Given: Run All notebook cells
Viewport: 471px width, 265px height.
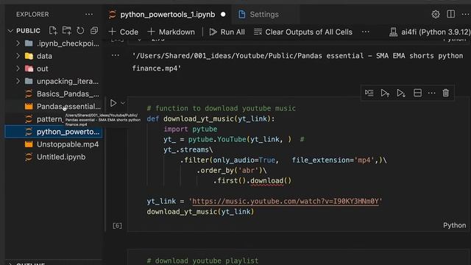Looking at the screenshot, I should [227, 32].
